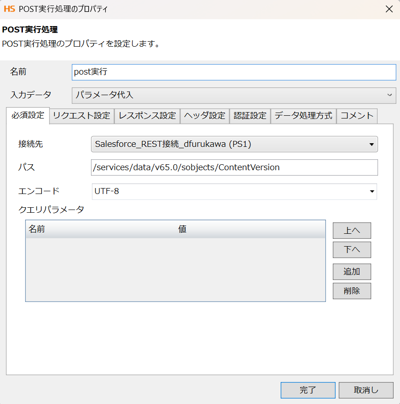
Task: Switch to the リクエスト設定 tab
Action: 81,116
